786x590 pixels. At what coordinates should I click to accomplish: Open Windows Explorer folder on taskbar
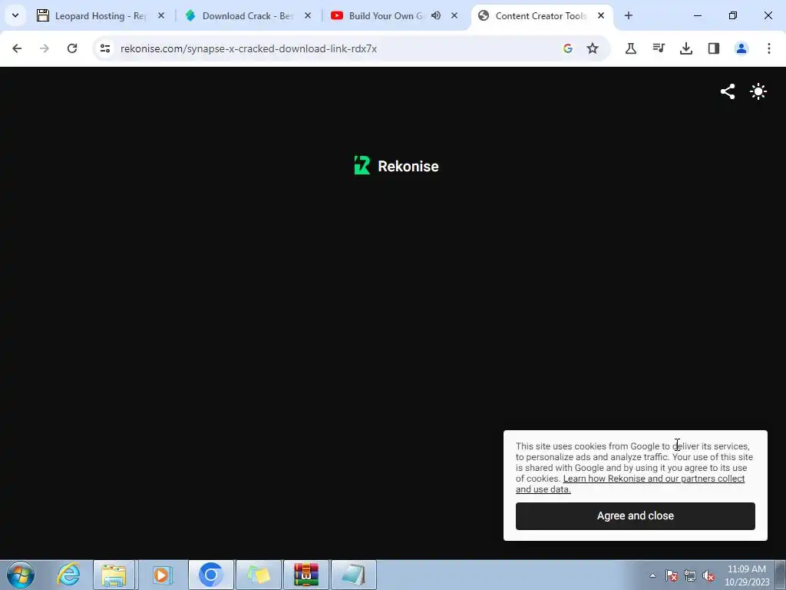[x=114, y=575]
